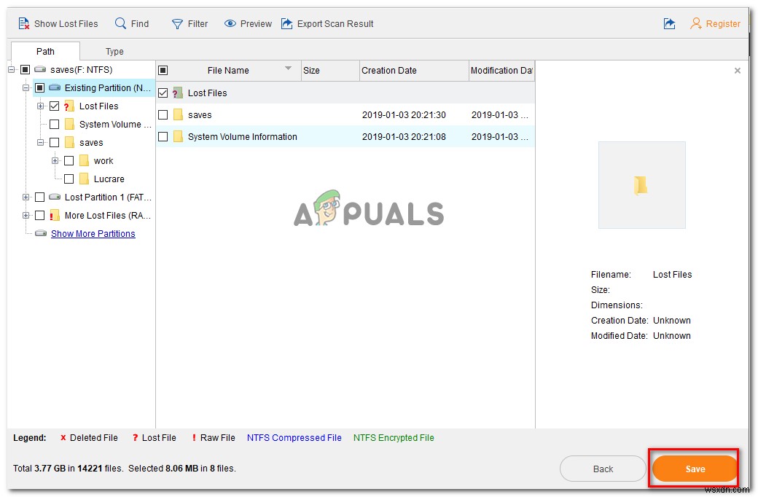Click the More Lost Files raw folder icon
This screenshot has width=758, height=497.
click(54, 215)
